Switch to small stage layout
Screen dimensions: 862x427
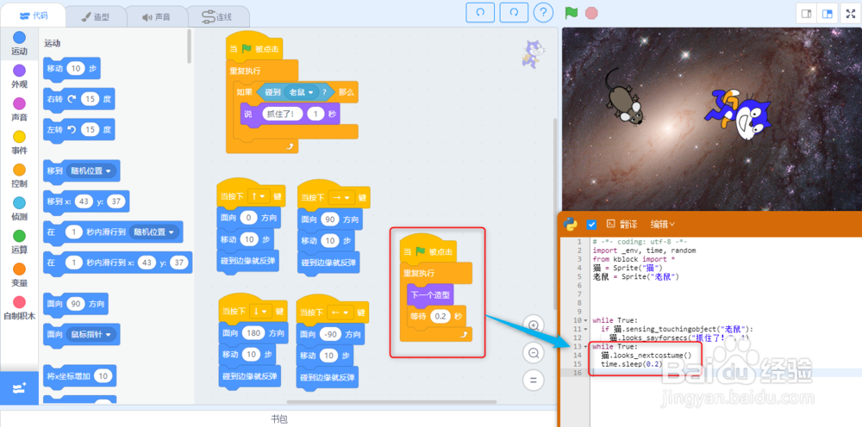(x=807, y=13)
